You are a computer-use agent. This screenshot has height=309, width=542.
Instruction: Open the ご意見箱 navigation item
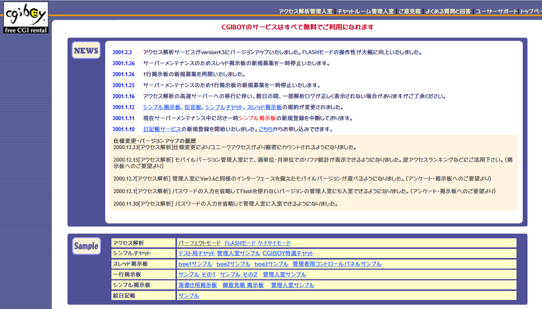(409, 11)
